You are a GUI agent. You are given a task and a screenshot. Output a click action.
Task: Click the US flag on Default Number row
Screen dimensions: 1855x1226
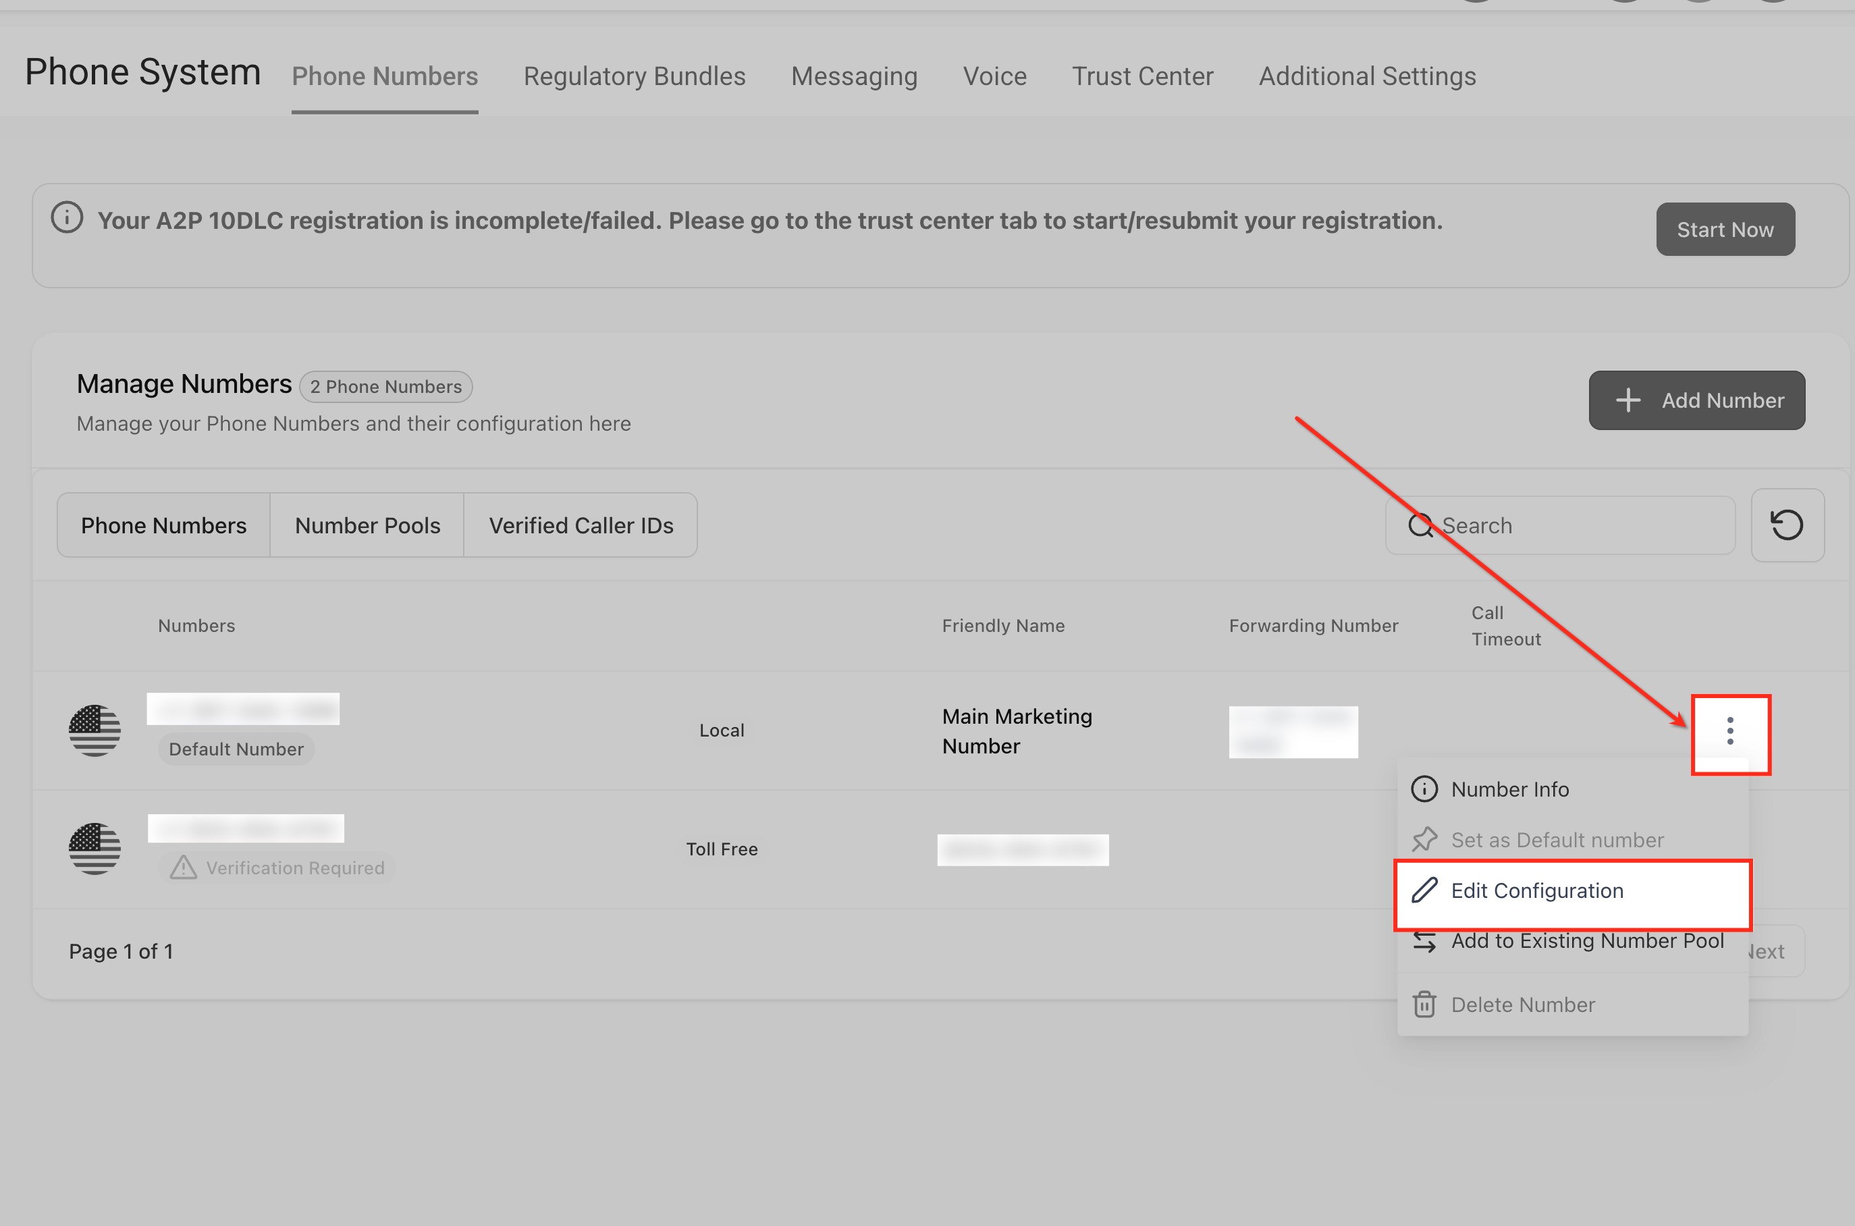tap(95, 730)
